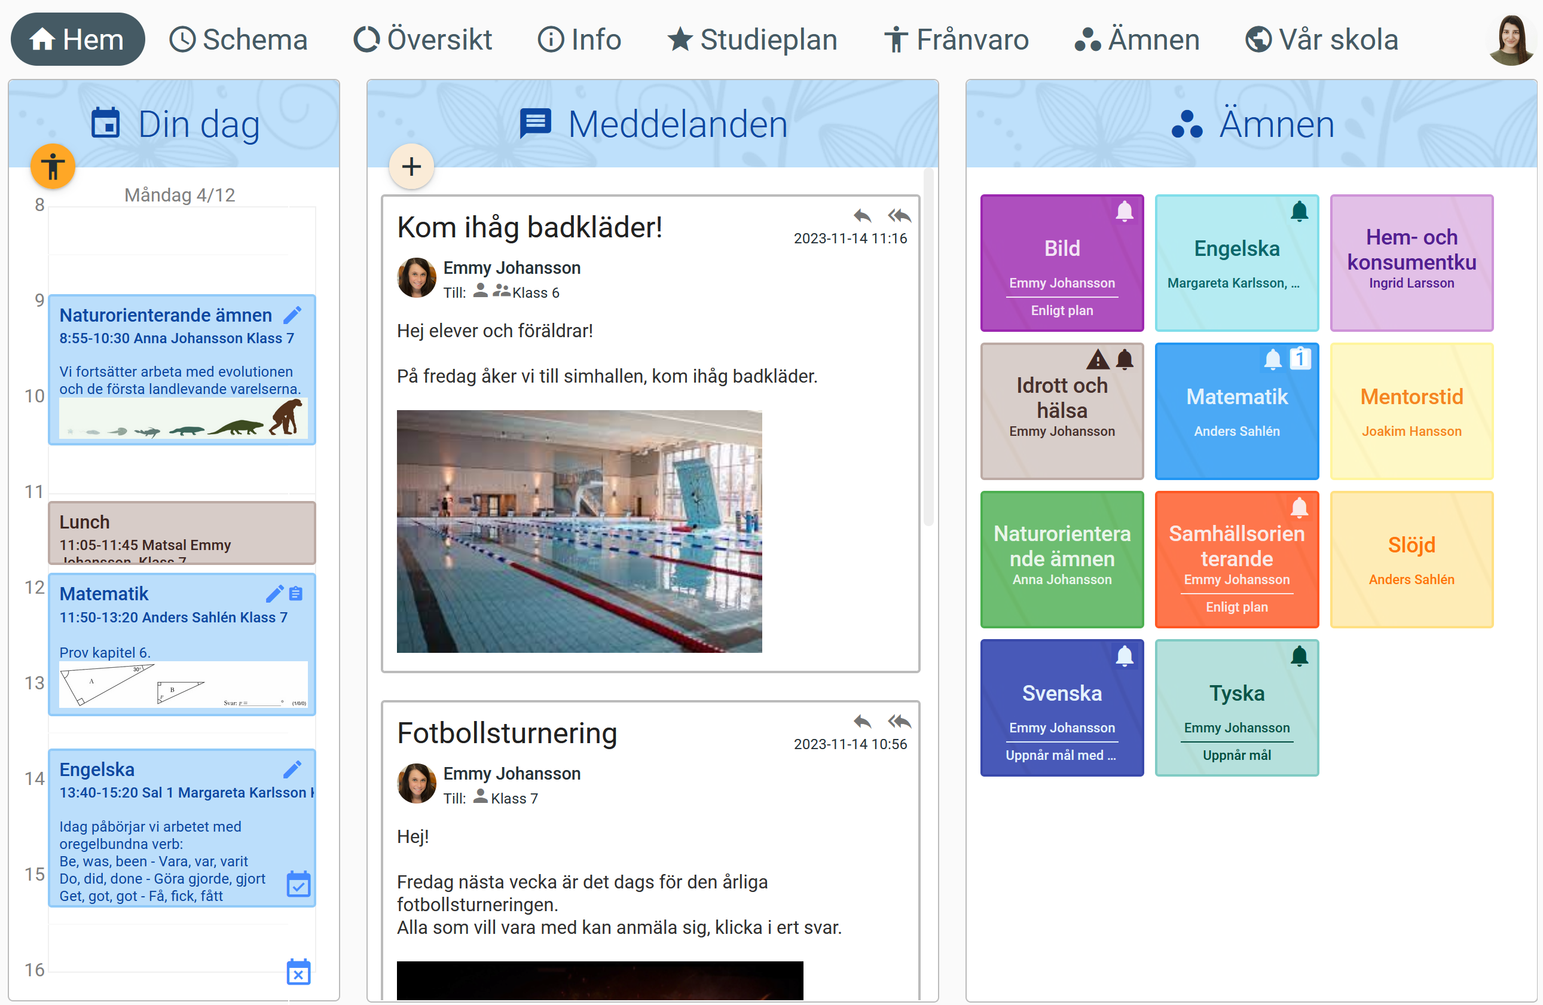Toggle notification bell on Svenska tile
This screenshot has height=1005, width=1543.
point(1124,656)
